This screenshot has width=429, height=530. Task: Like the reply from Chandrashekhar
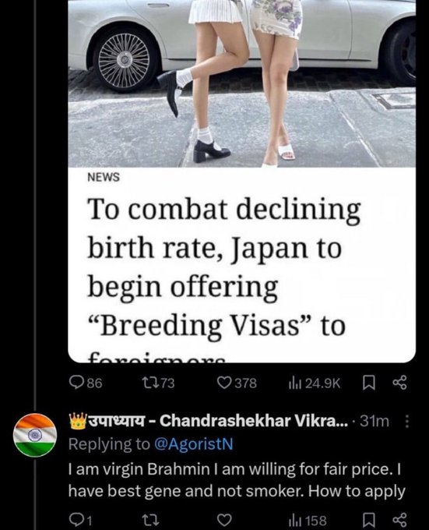pos(224,520)
